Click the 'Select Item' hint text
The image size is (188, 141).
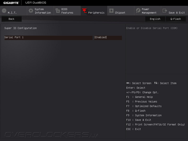tap(168, 83)
